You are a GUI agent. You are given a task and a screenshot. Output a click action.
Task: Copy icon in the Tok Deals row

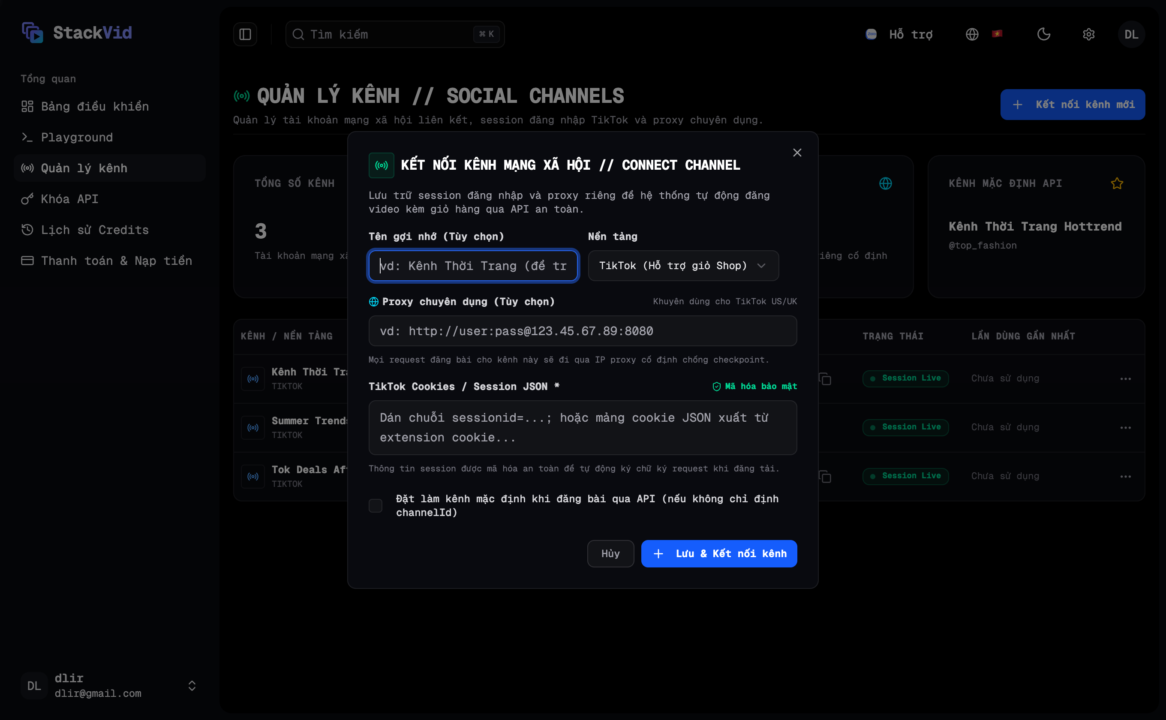tap(825, 476)
